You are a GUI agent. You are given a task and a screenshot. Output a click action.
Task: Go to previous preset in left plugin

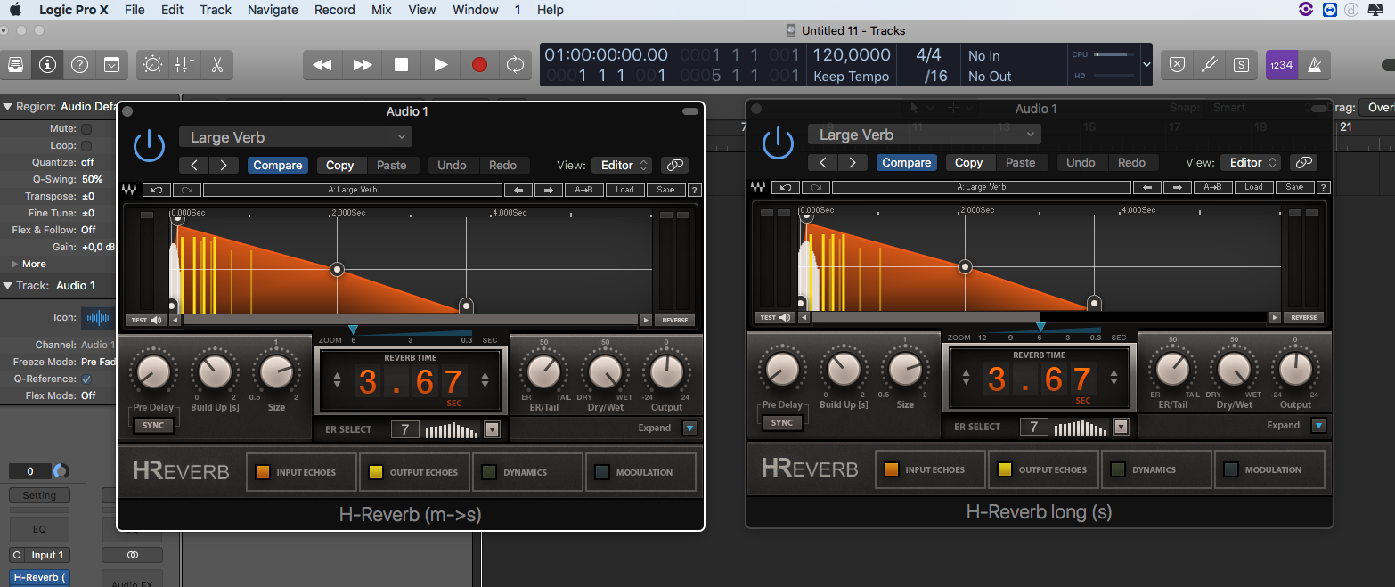[x=194, y=165]
